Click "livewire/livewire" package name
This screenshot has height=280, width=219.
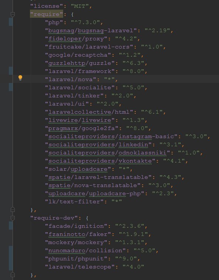(80, 120)
